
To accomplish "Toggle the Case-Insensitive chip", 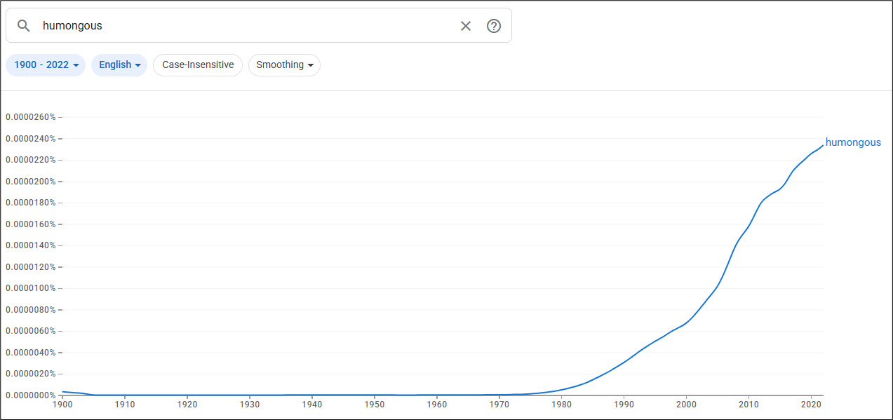I will 198,65.
